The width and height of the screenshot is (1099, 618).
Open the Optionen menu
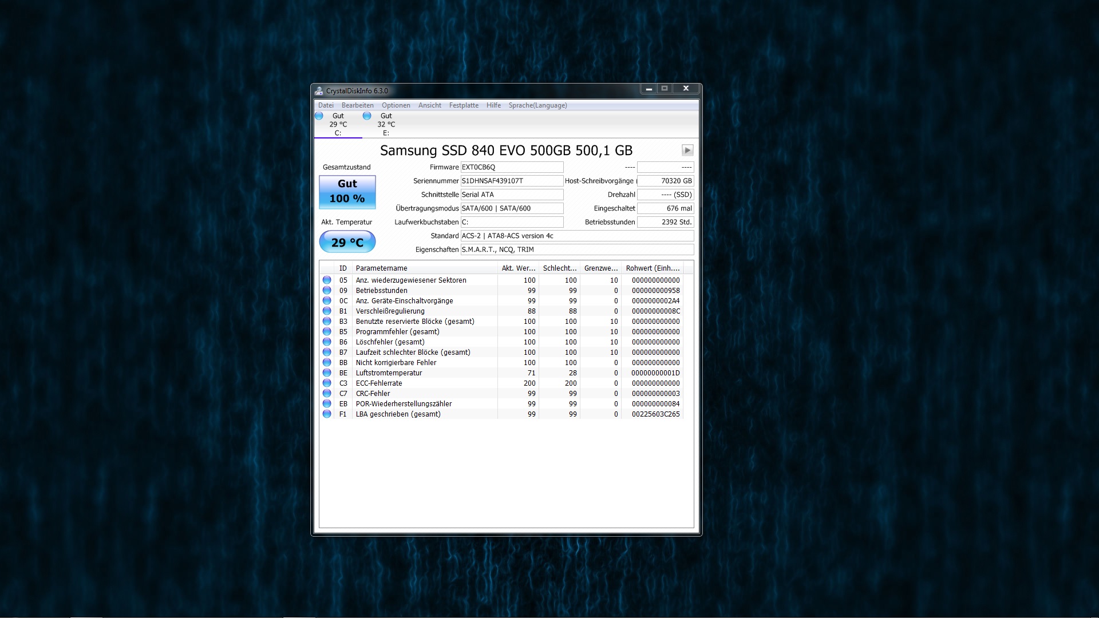point(396,105)
